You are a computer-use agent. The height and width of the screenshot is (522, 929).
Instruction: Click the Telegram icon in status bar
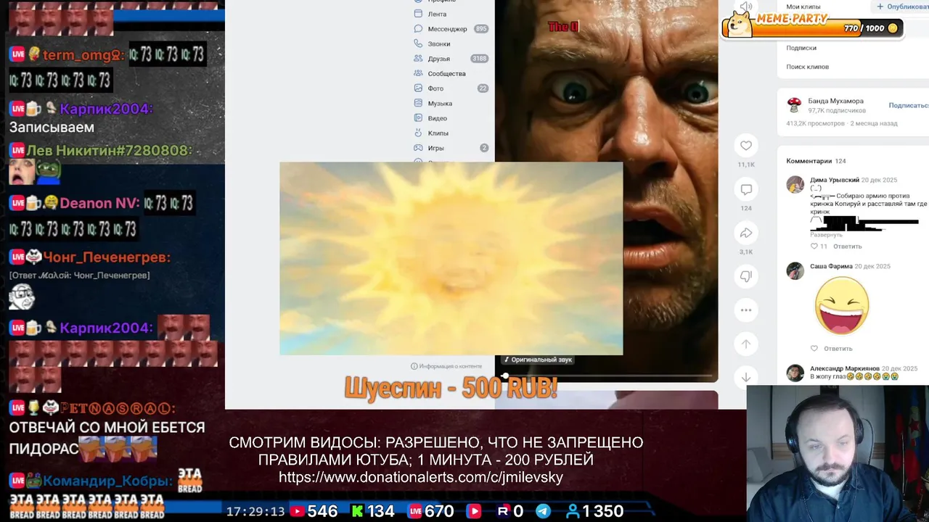(543, 511)
